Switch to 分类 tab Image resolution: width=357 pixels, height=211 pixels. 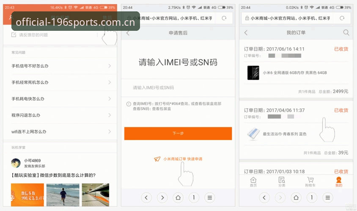click(282, 182)
